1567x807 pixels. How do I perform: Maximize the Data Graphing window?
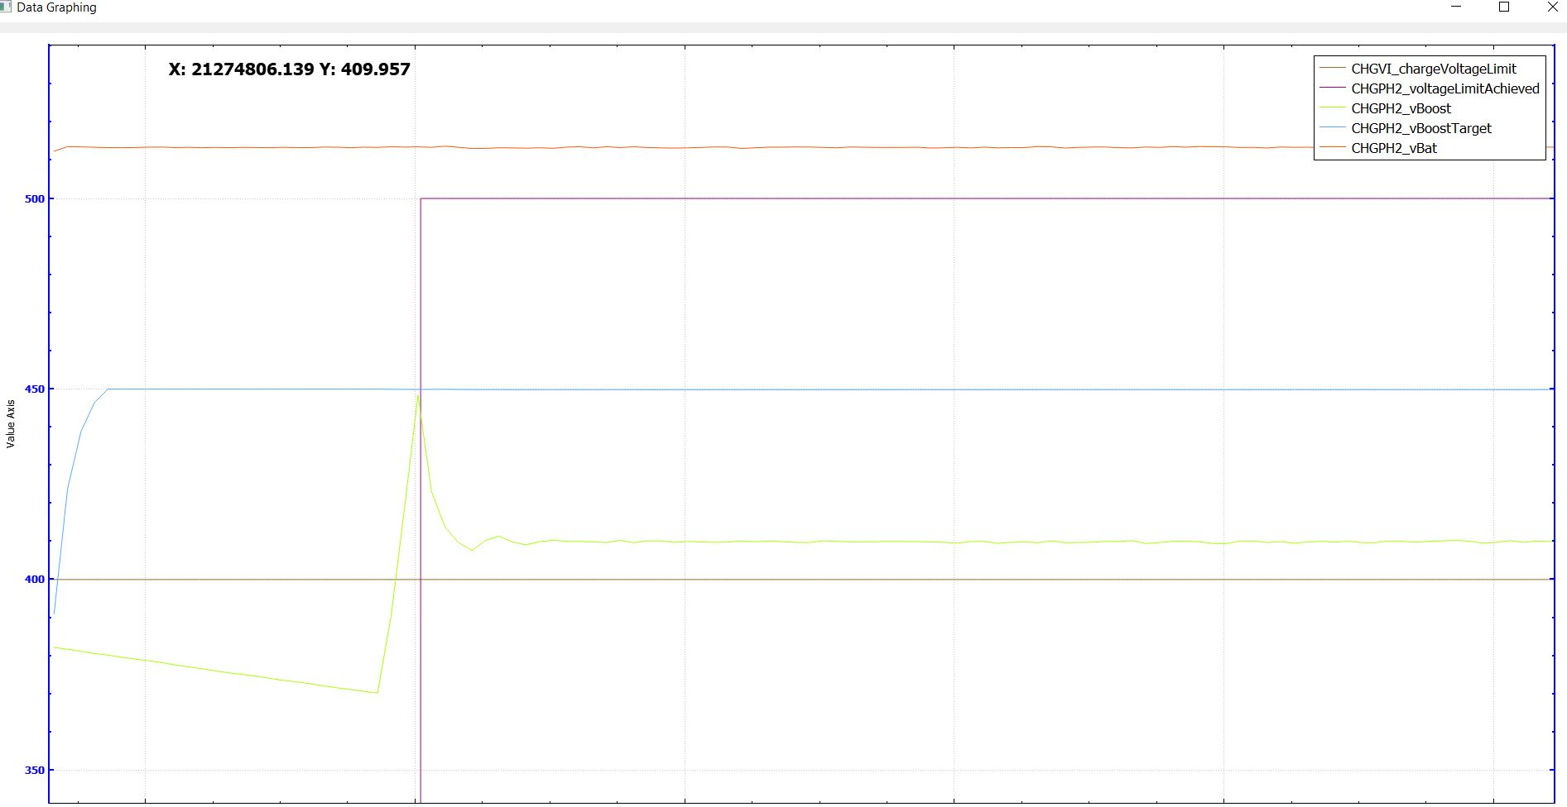coord(1504,7)
